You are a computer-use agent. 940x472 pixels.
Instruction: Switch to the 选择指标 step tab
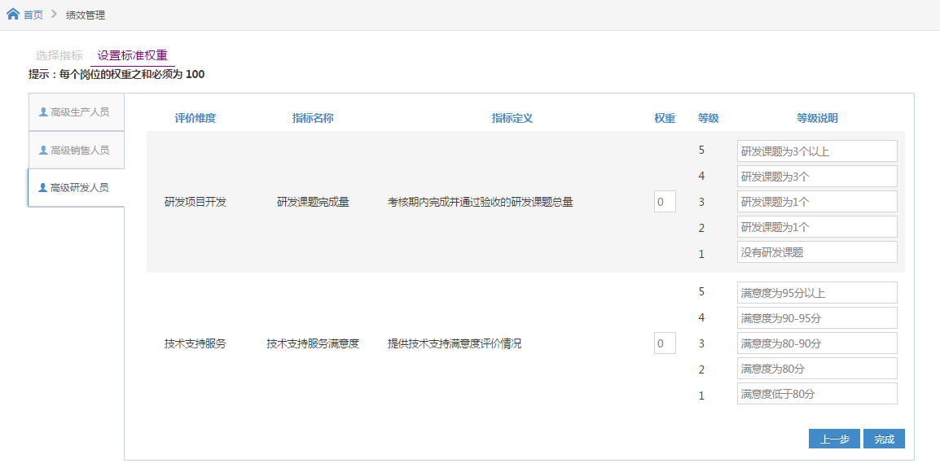coord(59,55)
